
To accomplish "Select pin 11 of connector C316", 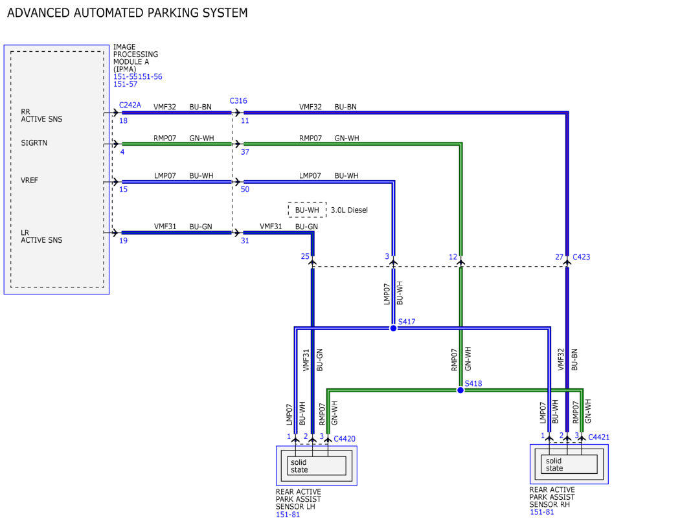I will tap(245, 120).
